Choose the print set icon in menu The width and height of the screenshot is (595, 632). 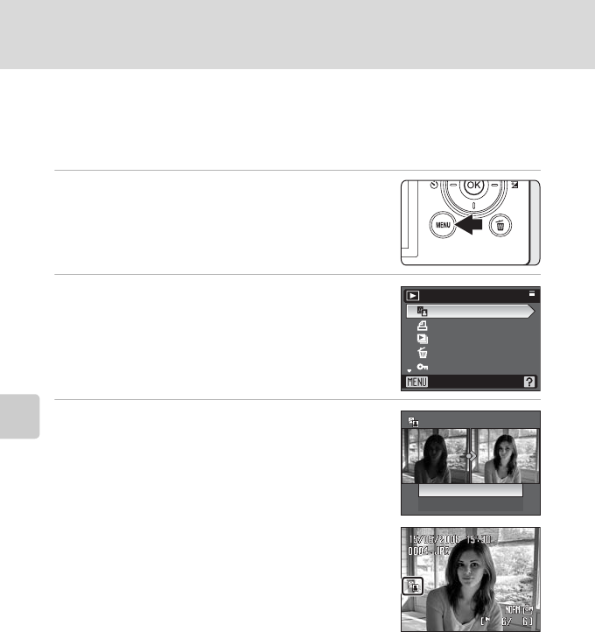422,326
